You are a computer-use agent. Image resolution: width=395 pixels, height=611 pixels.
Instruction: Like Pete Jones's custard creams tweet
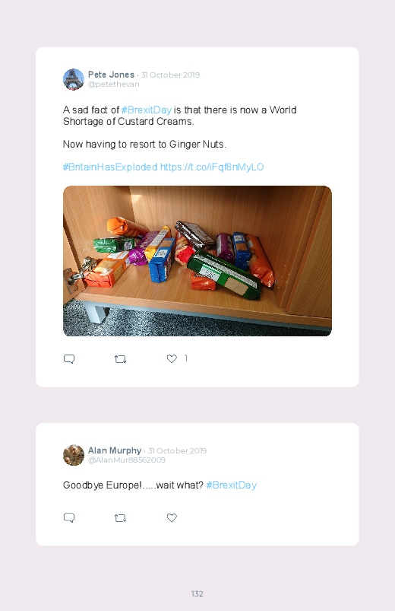172,358
